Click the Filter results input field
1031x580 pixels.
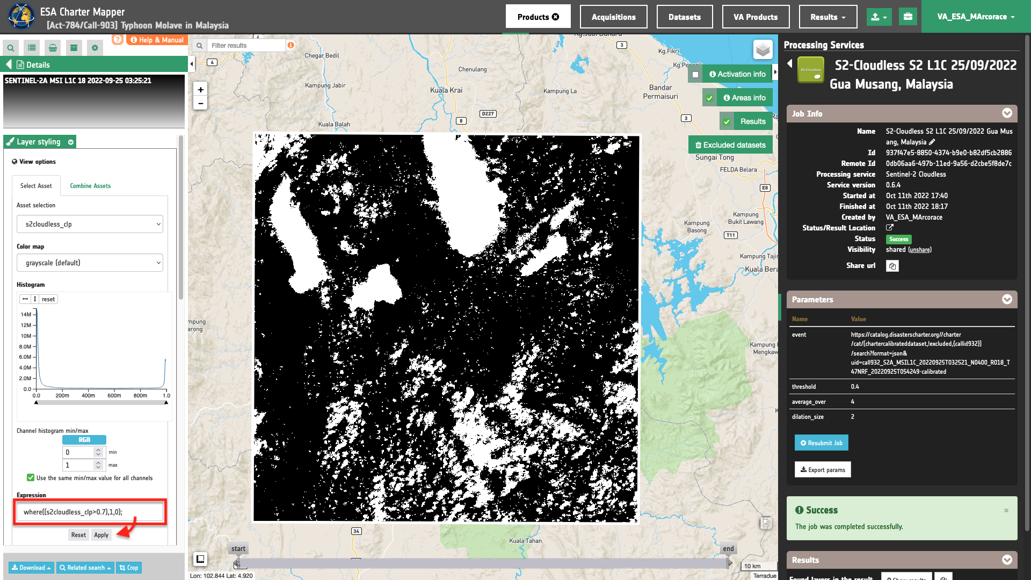point(246,46)
